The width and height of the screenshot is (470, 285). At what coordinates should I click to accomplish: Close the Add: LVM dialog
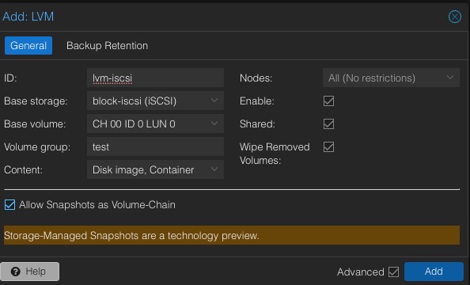[x=454, y=17]
